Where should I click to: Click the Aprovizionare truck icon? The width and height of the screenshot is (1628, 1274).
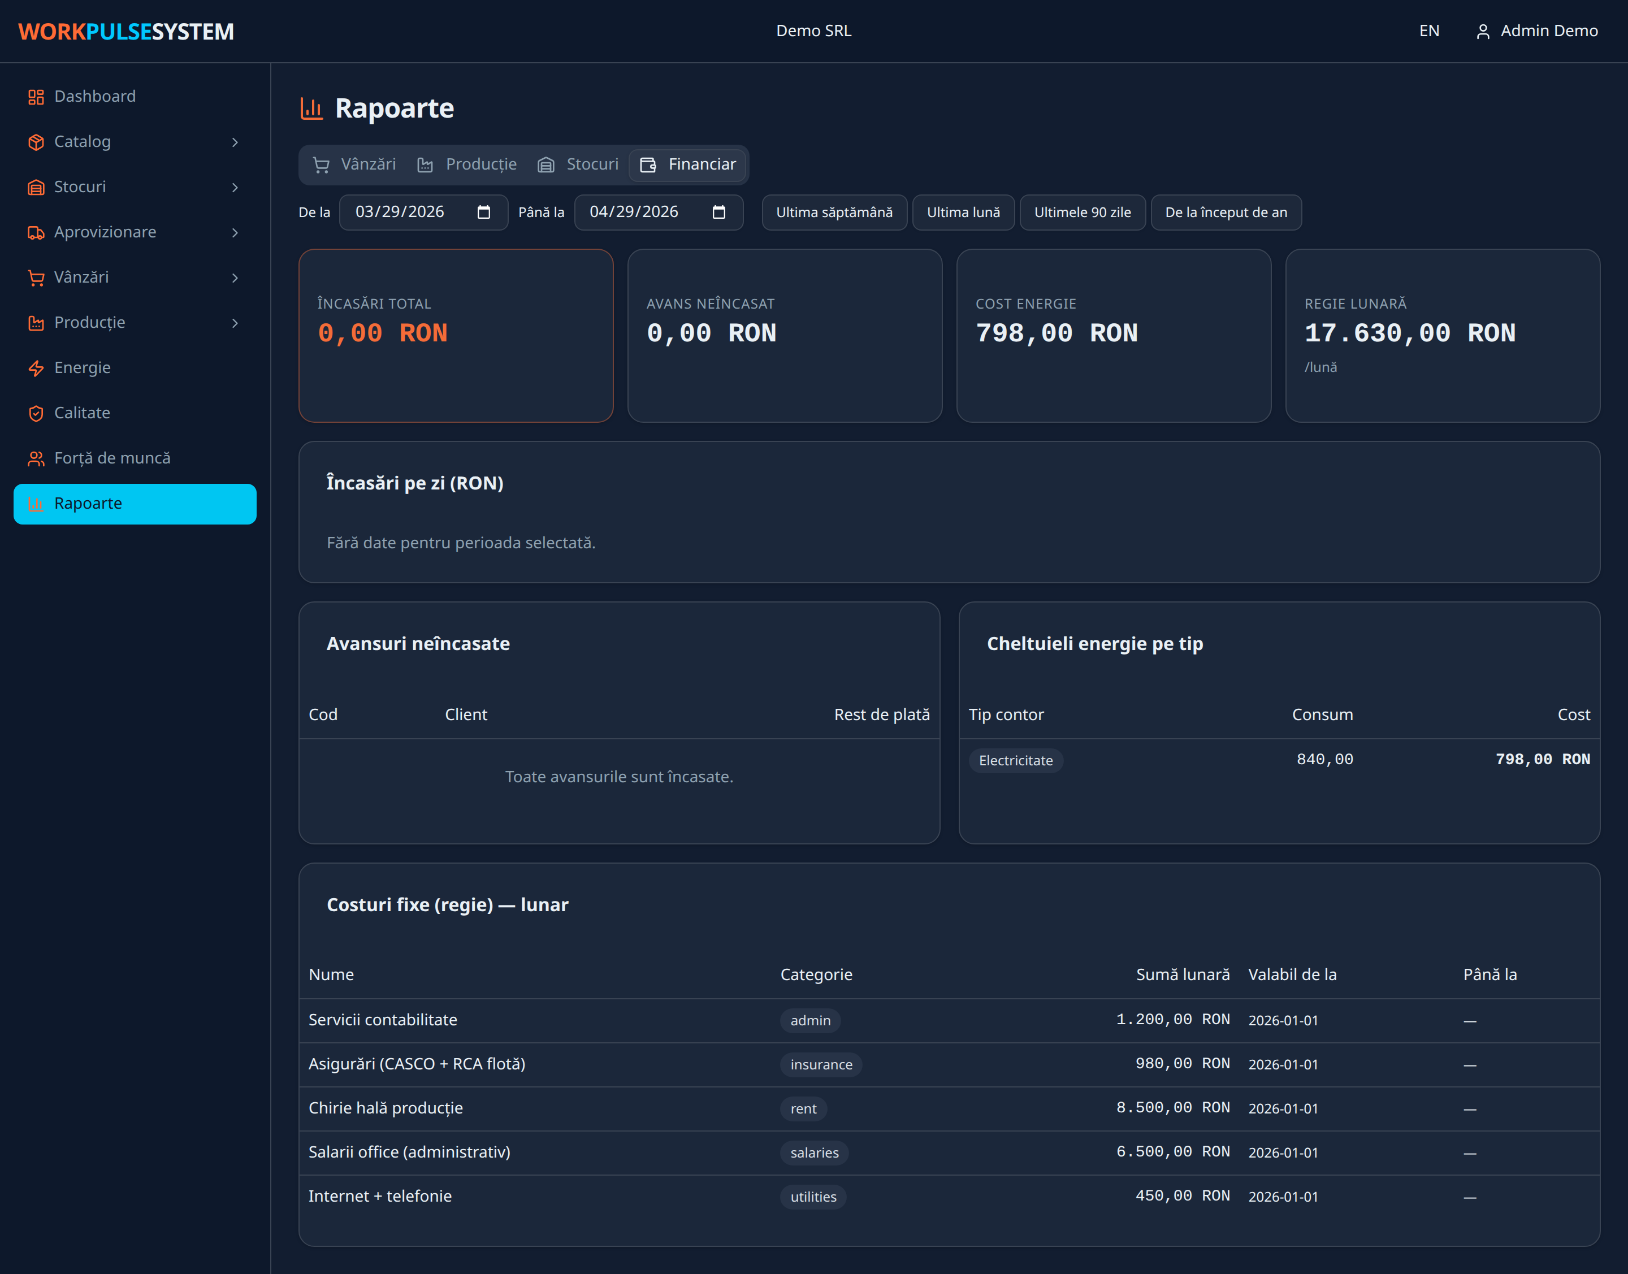[x=36, y=233]
